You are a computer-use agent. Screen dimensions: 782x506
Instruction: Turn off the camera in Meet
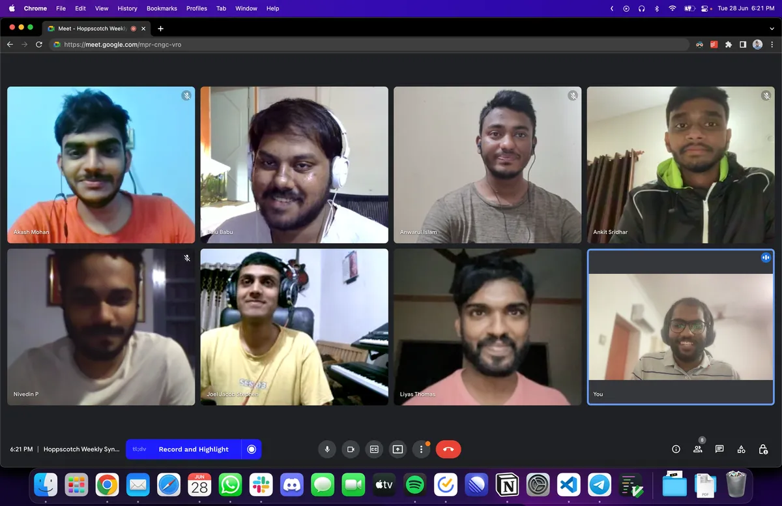pyautogui.click(x=351, y=449)
